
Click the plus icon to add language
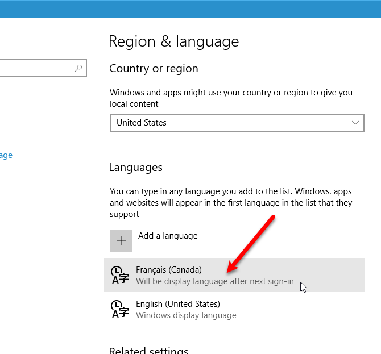[x=121, y=241]
